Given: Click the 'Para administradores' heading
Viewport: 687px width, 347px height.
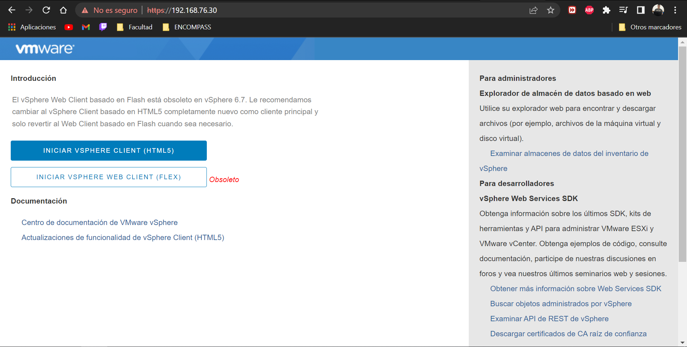Looking at the screenshot, I should coord(518,78).
